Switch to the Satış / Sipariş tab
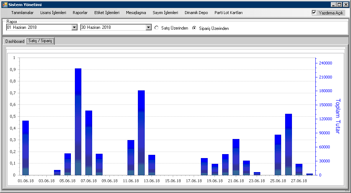351x193 pixels. 40,41
